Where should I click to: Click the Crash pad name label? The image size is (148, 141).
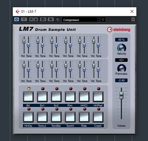pyautogui.click(x=98, y=126)
